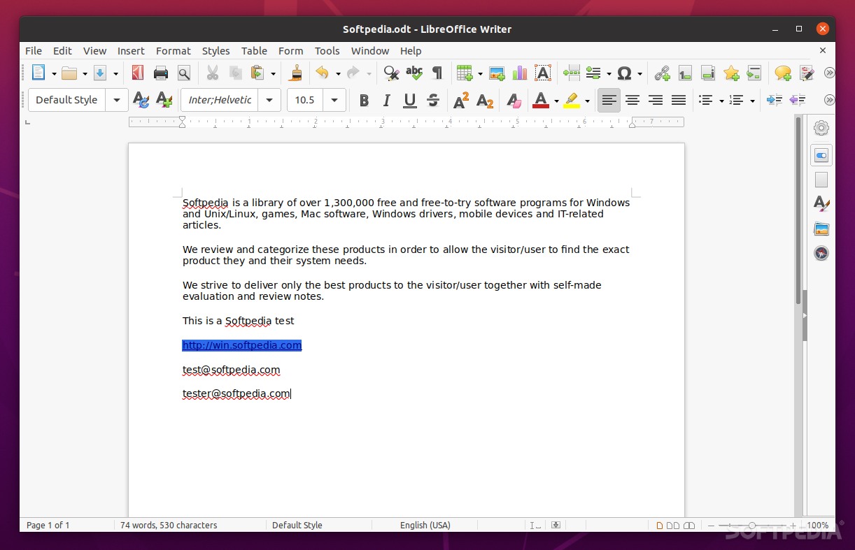
Task: Run the abc Spelling check icon
Action: pos(414,73)
